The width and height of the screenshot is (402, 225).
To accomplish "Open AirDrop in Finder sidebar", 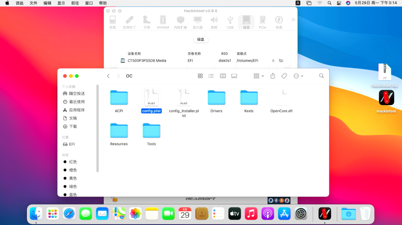I will pos(74,93).
